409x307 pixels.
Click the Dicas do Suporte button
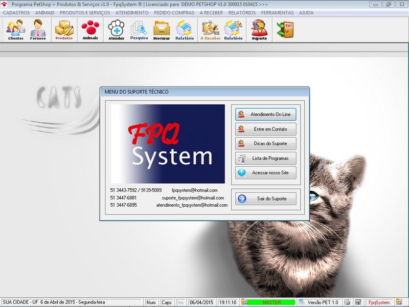(265, 144)
